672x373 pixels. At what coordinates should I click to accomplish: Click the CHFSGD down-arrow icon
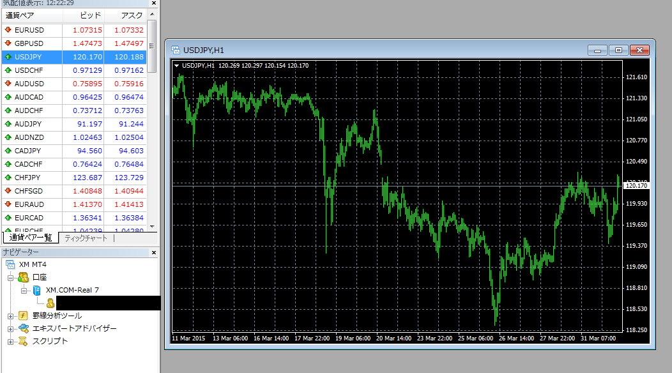[8, 191]
